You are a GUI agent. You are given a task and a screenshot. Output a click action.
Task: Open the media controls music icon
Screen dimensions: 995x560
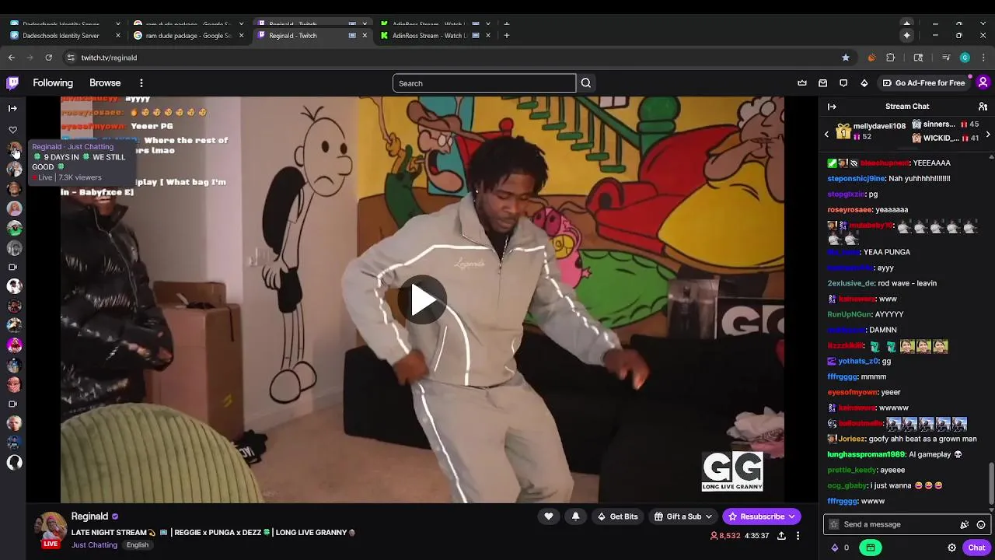(x=946, y=58)
